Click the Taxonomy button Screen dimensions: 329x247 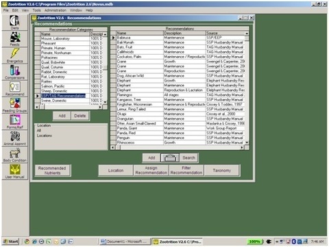[221, 170]
